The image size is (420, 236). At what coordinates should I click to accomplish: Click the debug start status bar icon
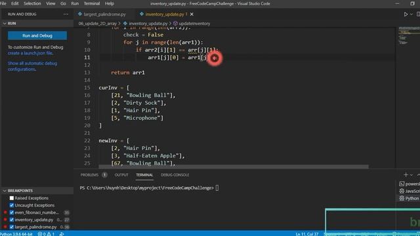click(62, 234)
